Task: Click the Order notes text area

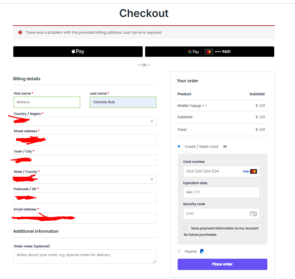Action: point(85,256)
